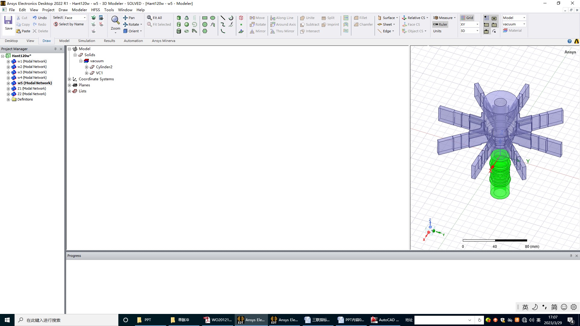Expand the w1 (Modal Network) design
The width and height of the screenshot is (580, 326).
8,62
